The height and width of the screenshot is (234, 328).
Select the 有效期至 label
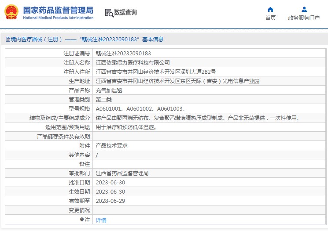79,201
